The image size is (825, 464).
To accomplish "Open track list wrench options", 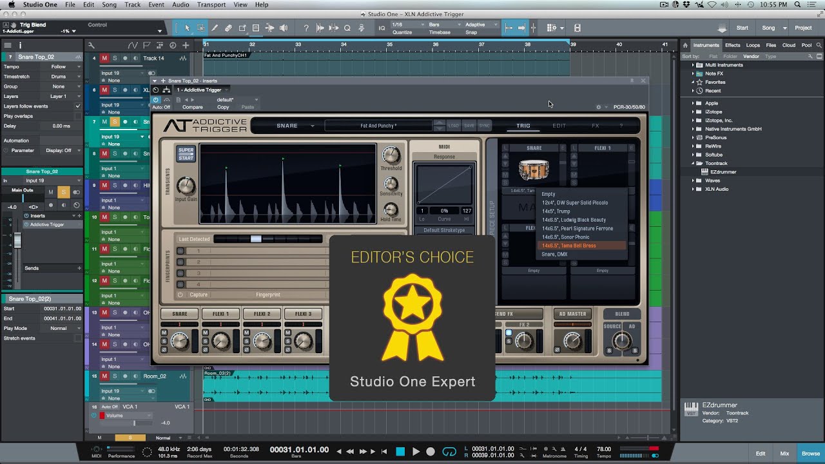I will click(91, 45).
